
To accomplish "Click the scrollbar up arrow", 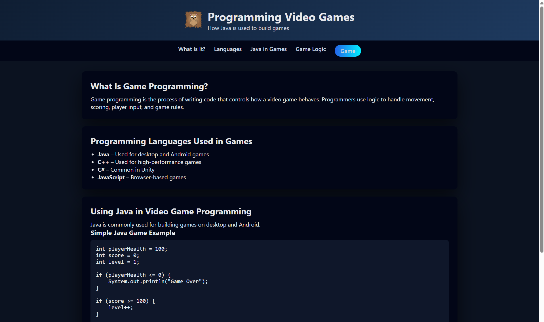I will (x=541, y=3).
